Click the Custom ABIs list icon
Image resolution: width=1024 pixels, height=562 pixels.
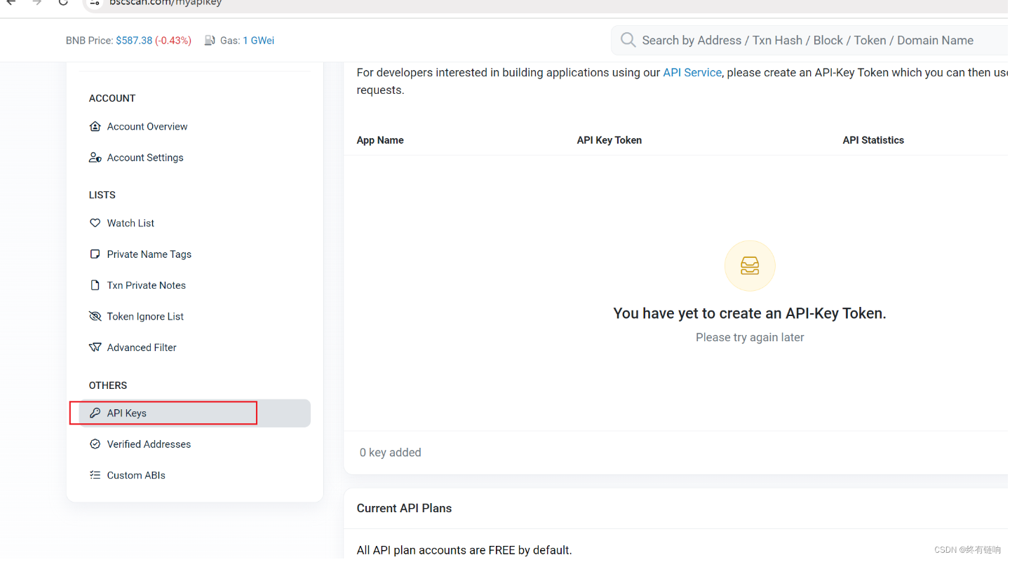[x=95, y=475]
